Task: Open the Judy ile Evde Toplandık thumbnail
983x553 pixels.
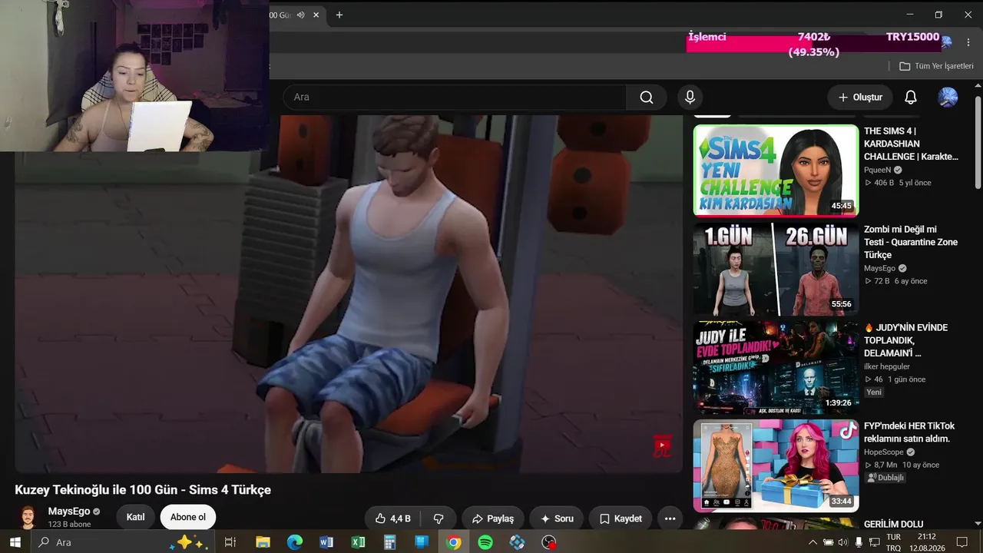Action: 776,367
